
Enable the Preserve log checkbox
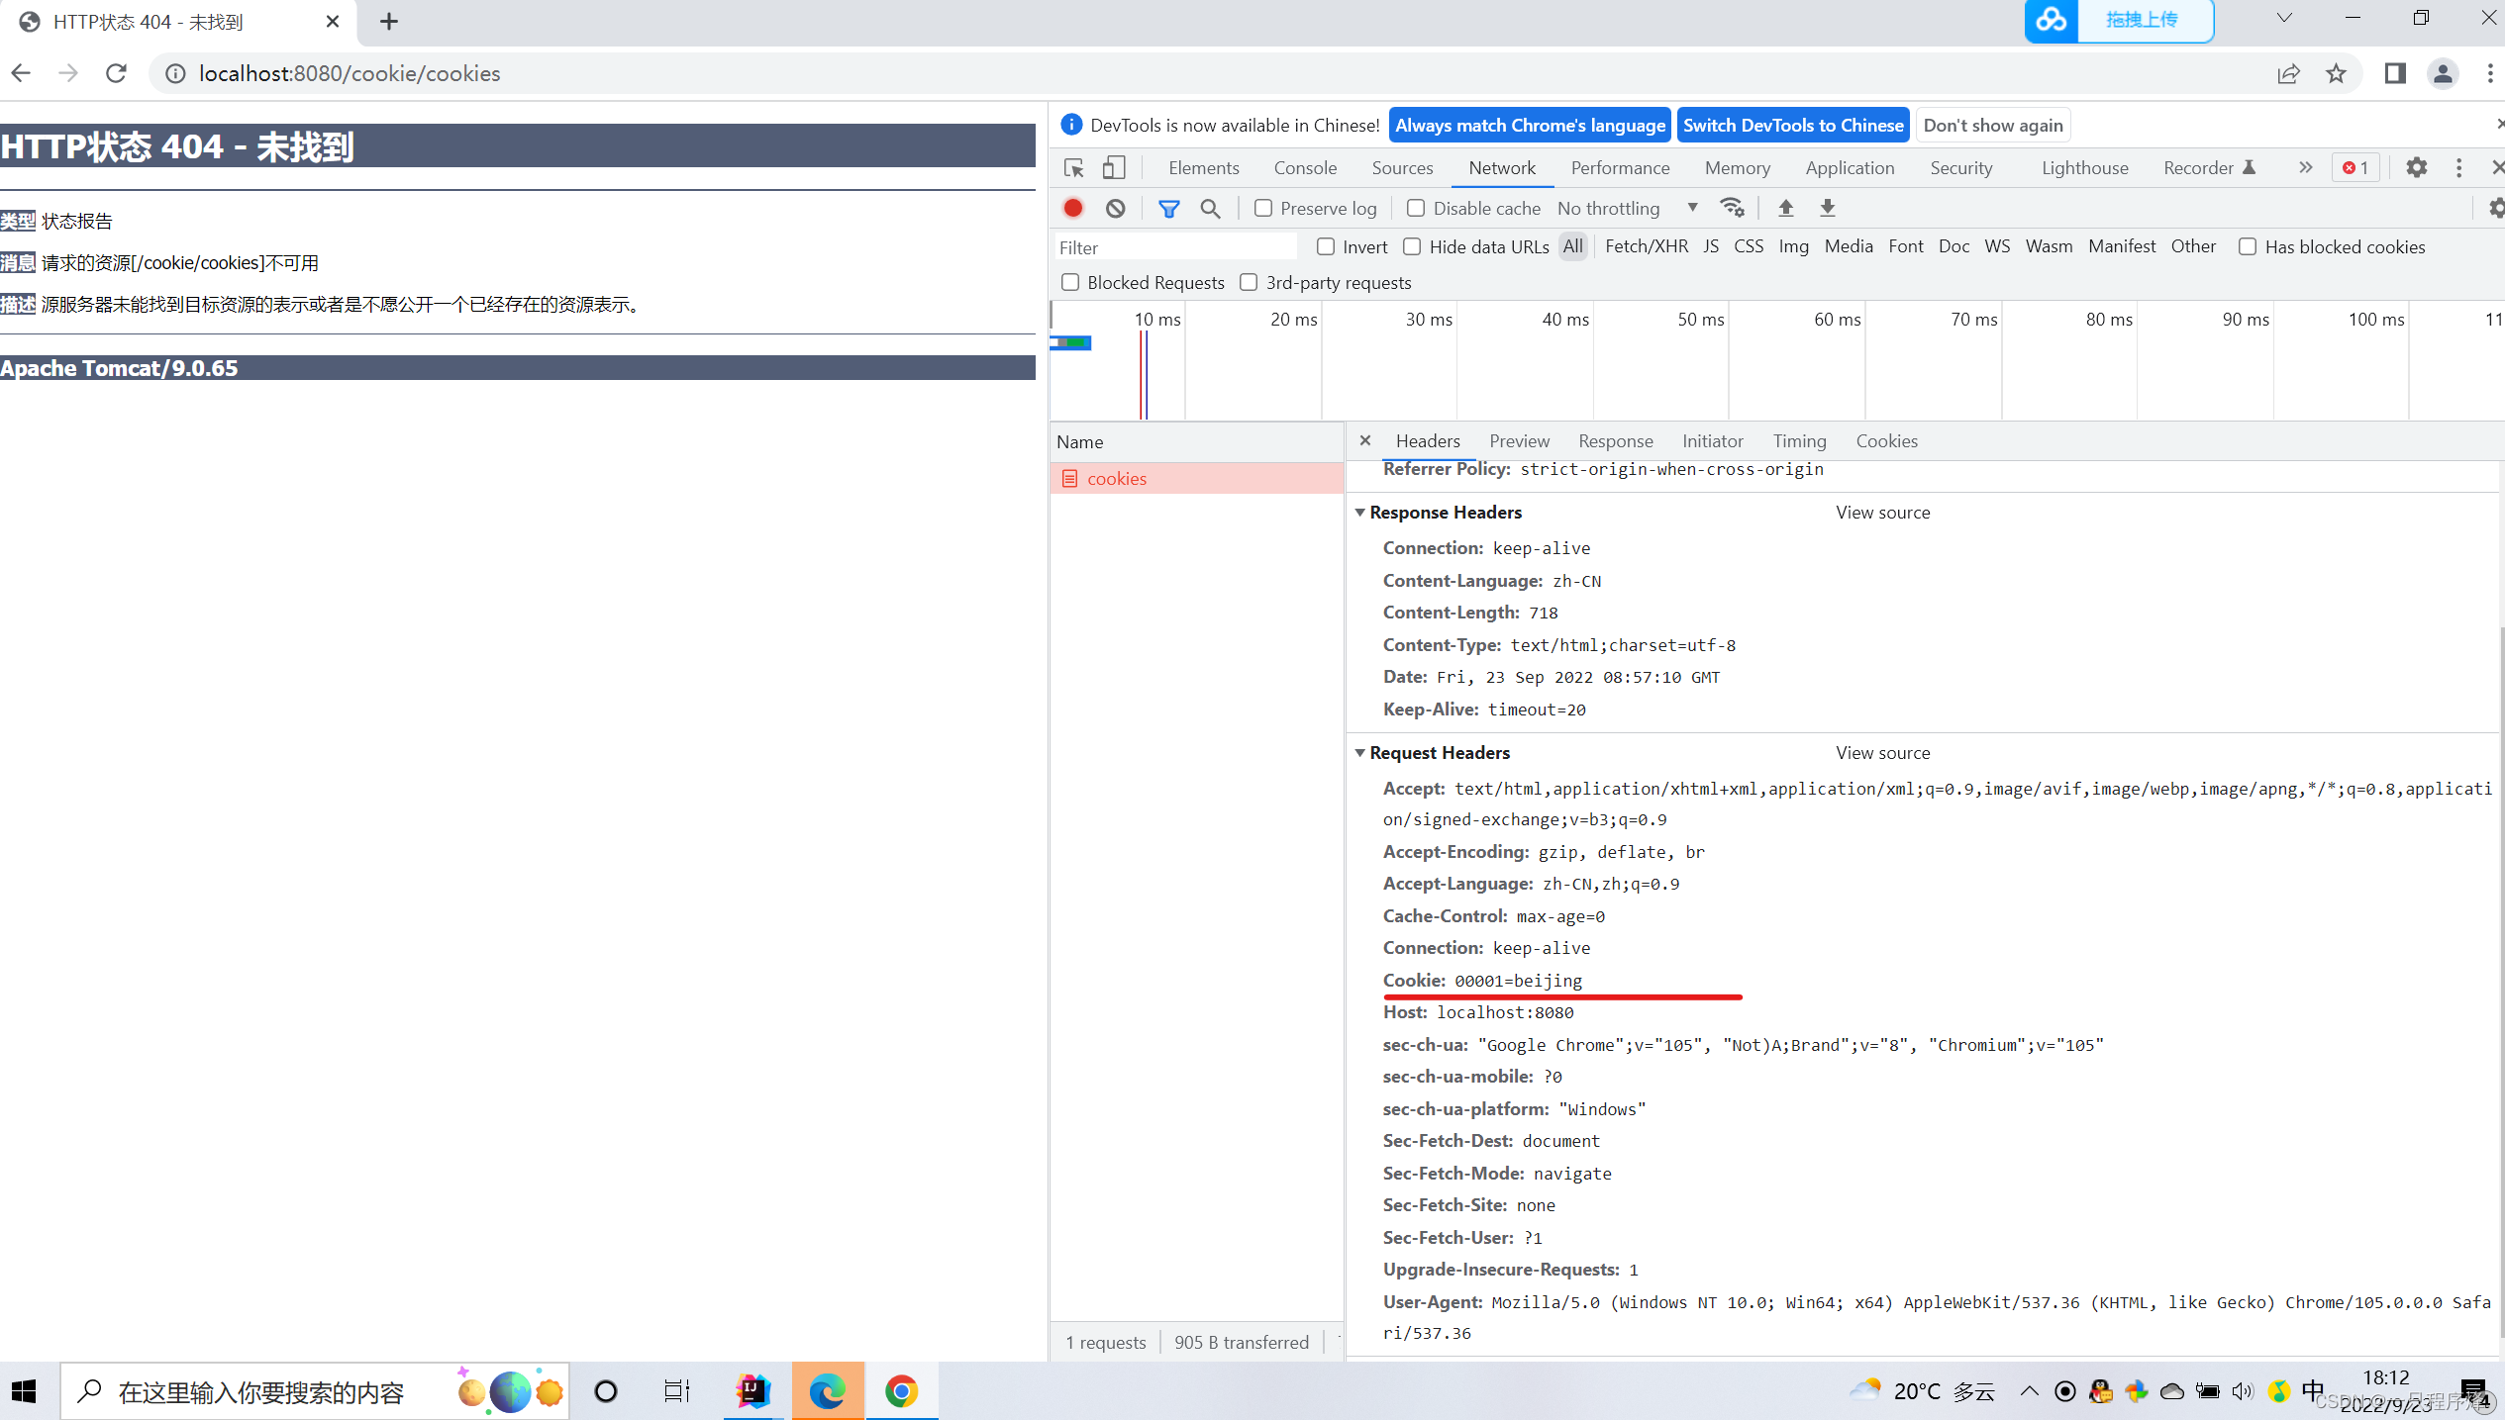click(x=1263, y=208)
